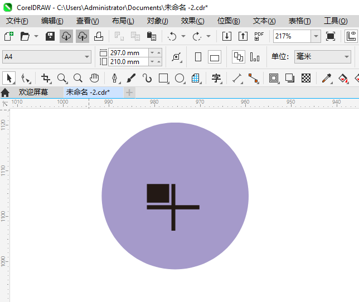Viewport: 359px width, 302px height.
Task: Open the 效果(C) menu
Action: [x=192, y=21]
